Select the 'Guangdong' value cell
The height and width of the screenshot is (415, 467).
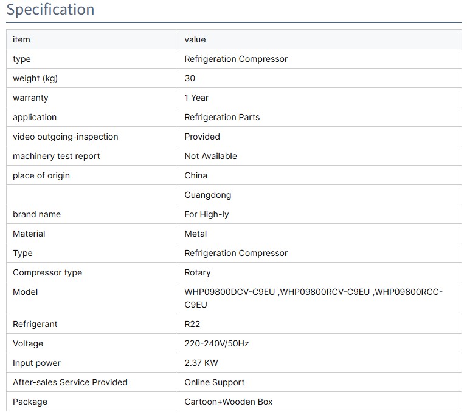pyautogui.click(x=208, y=195)
